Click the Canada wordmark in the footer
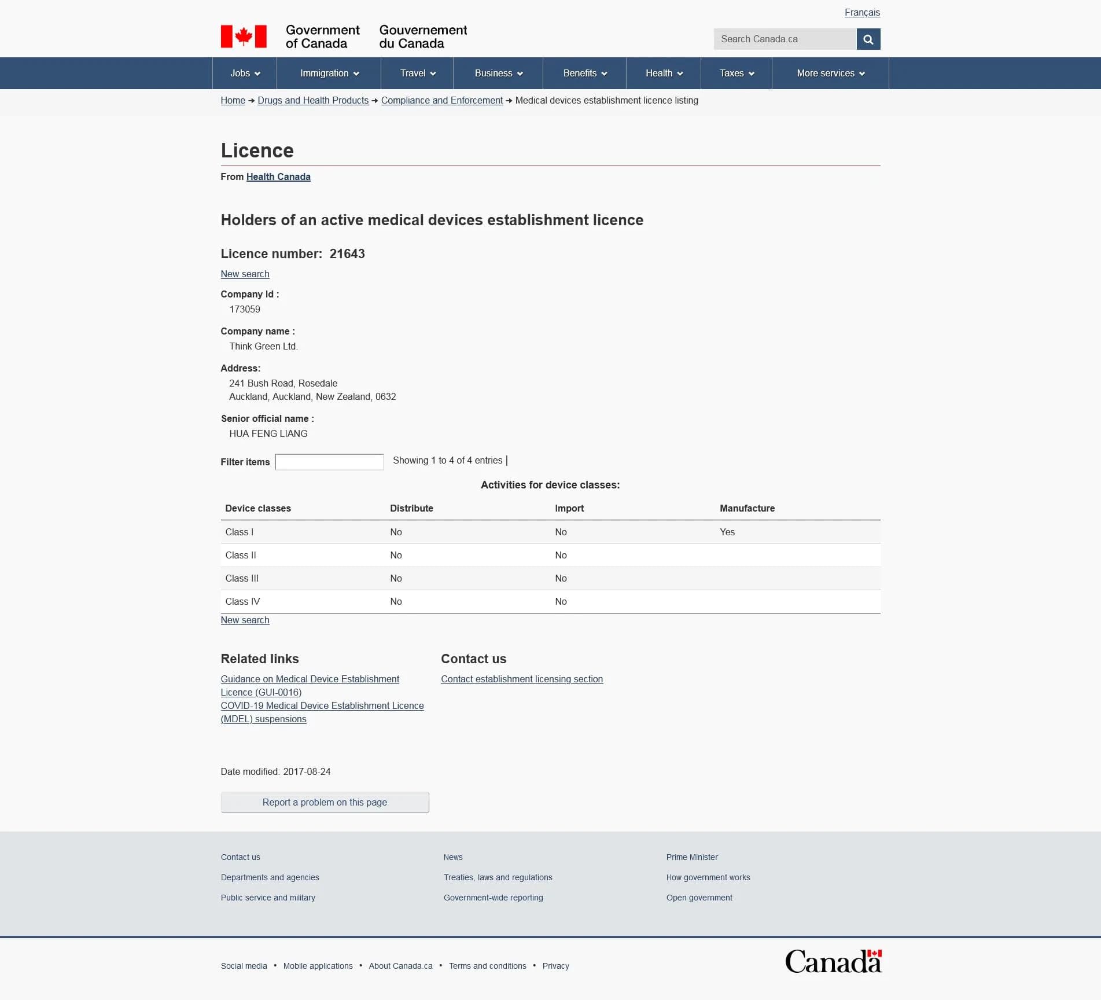Viewport: 1101px width, 1000px height. [833, 961]
